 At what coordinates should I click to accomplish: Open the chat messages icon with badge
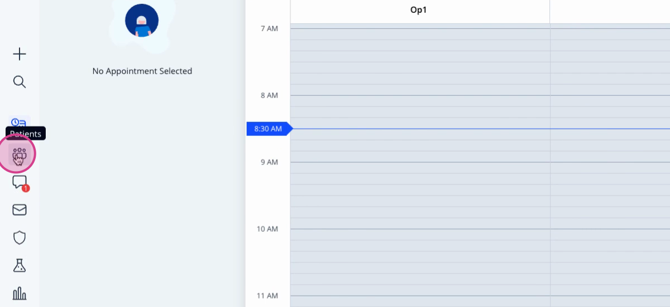[20, 182]
